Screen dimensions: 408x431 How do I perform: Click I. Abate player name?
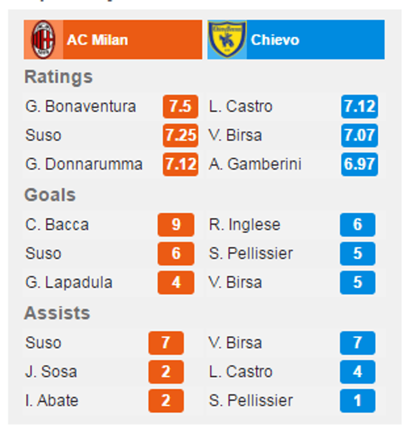[x=52, y=401]
